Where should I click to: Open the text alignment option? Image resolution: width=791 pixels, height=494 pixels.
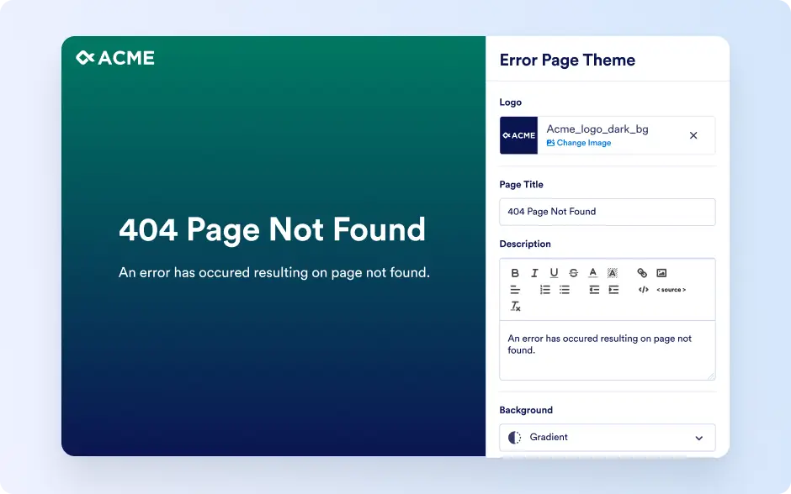click(514, 290)
